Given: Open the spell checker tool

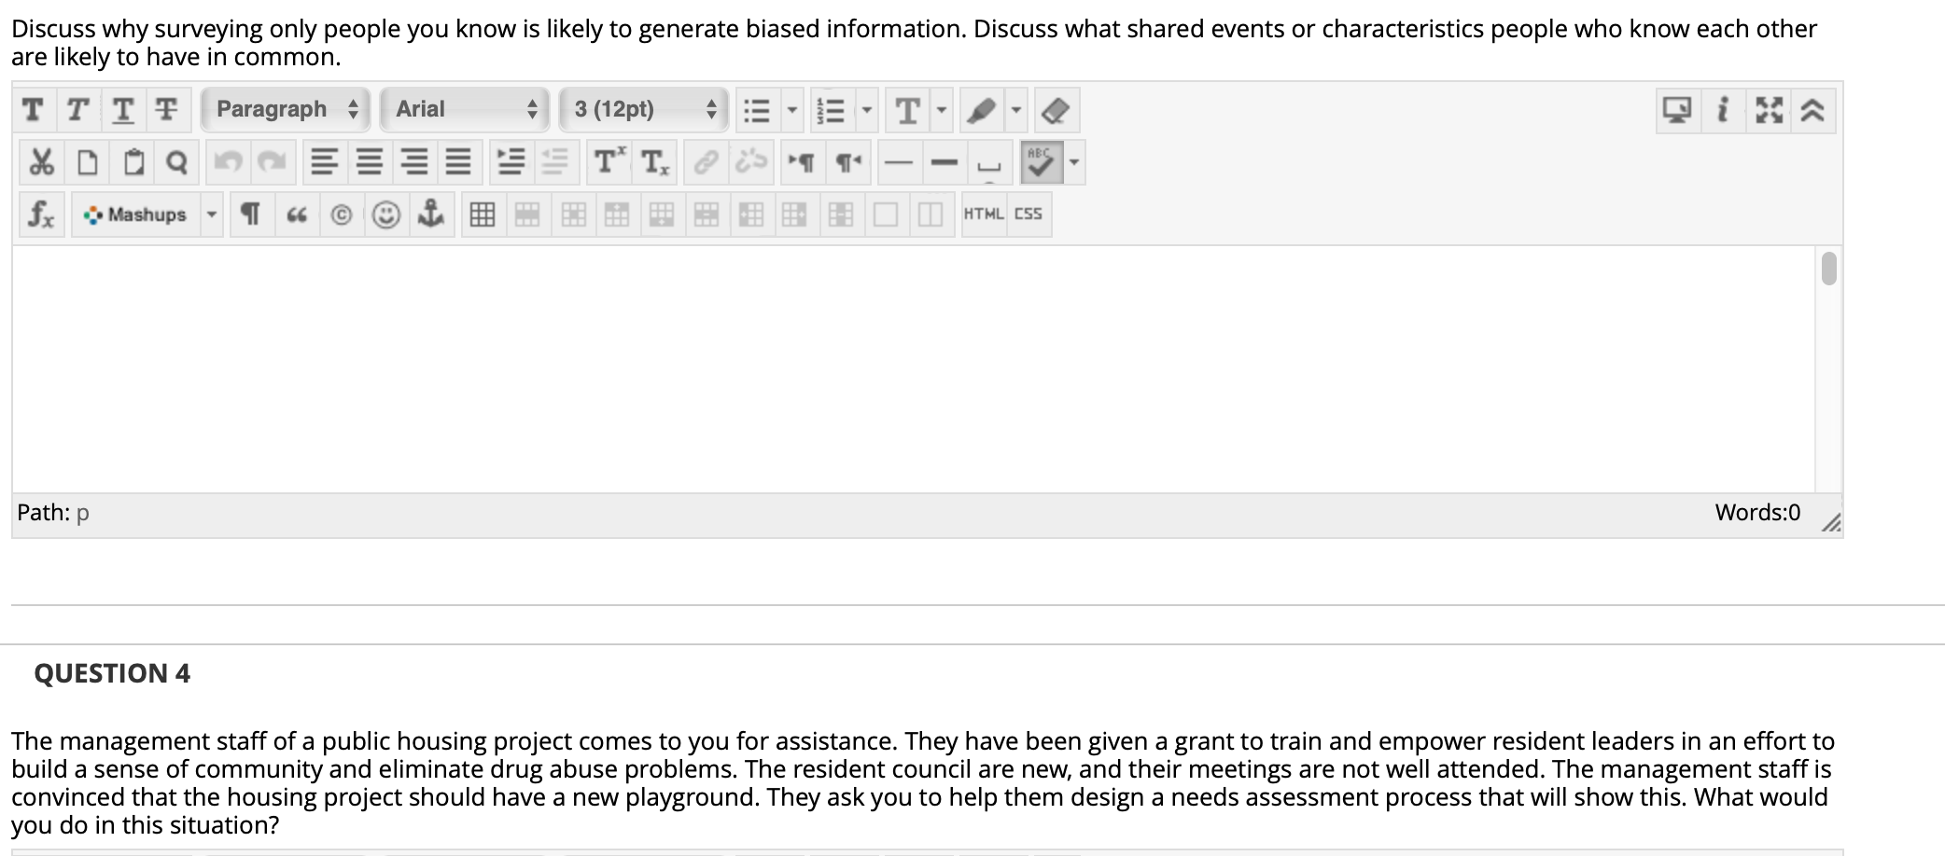Looking at the screenshot, I should [x=1042, y=160].
